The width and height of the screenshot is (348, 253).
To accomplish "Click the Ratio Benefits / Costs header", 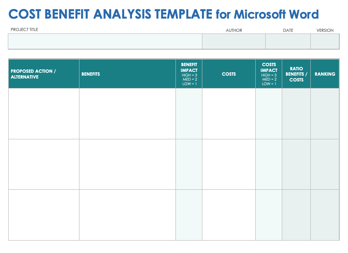I will 296,74.
